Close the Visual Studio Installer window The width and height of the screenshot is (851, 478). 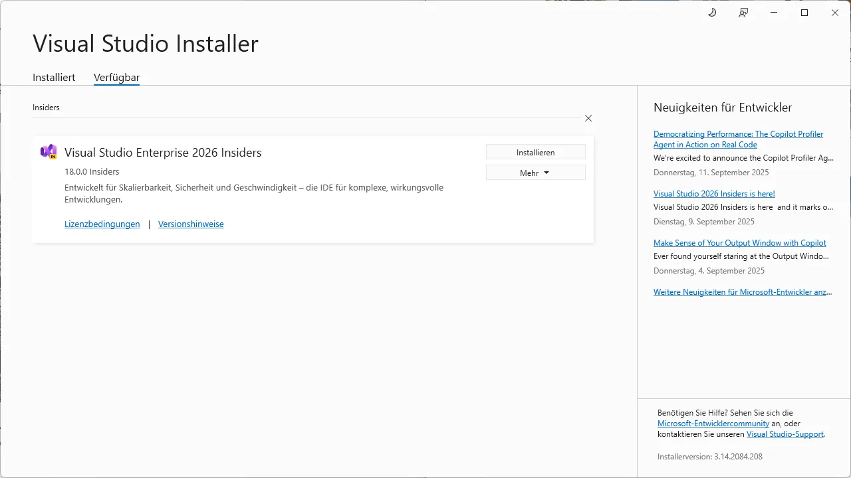[835, 13]
